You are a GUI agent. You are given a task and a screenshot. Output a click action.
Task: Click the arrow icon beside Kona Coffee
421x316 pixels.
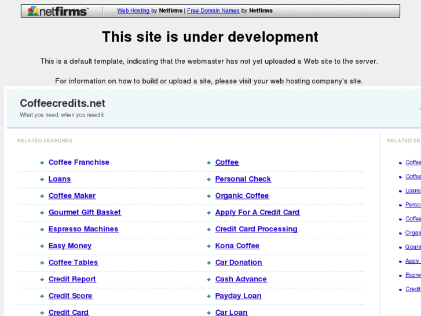pos(208,246)
